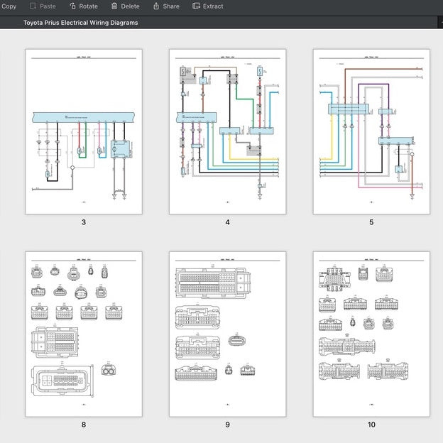This screenshot has width=443, height=443.
Task: Click page number label 10
Action: (x=371, y=425)
